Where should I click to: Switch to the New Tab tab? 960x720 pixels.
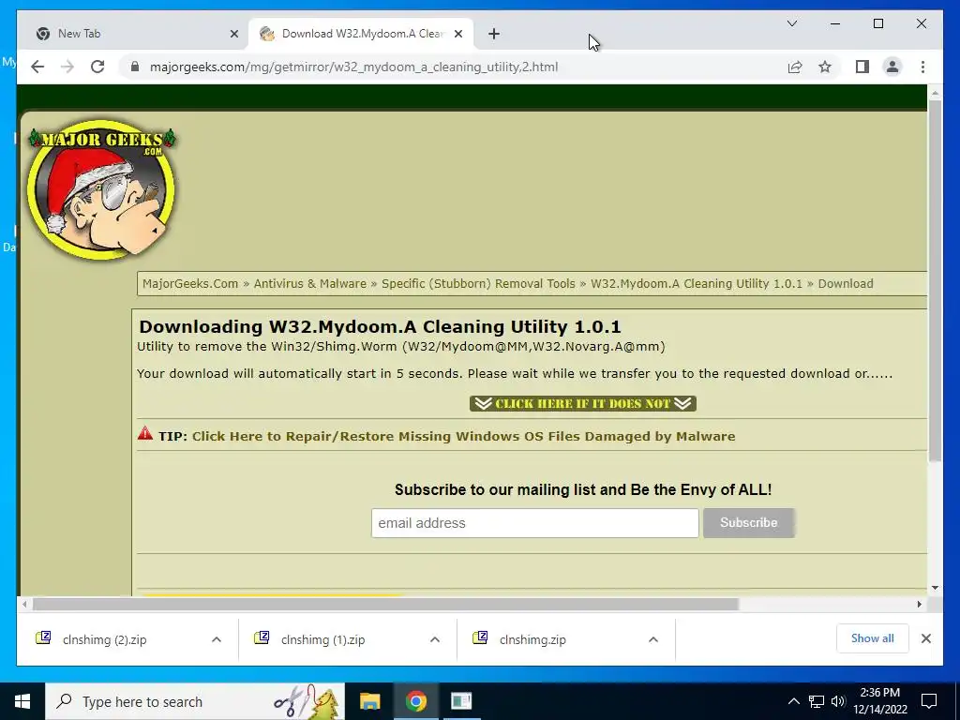pos(133,34)
